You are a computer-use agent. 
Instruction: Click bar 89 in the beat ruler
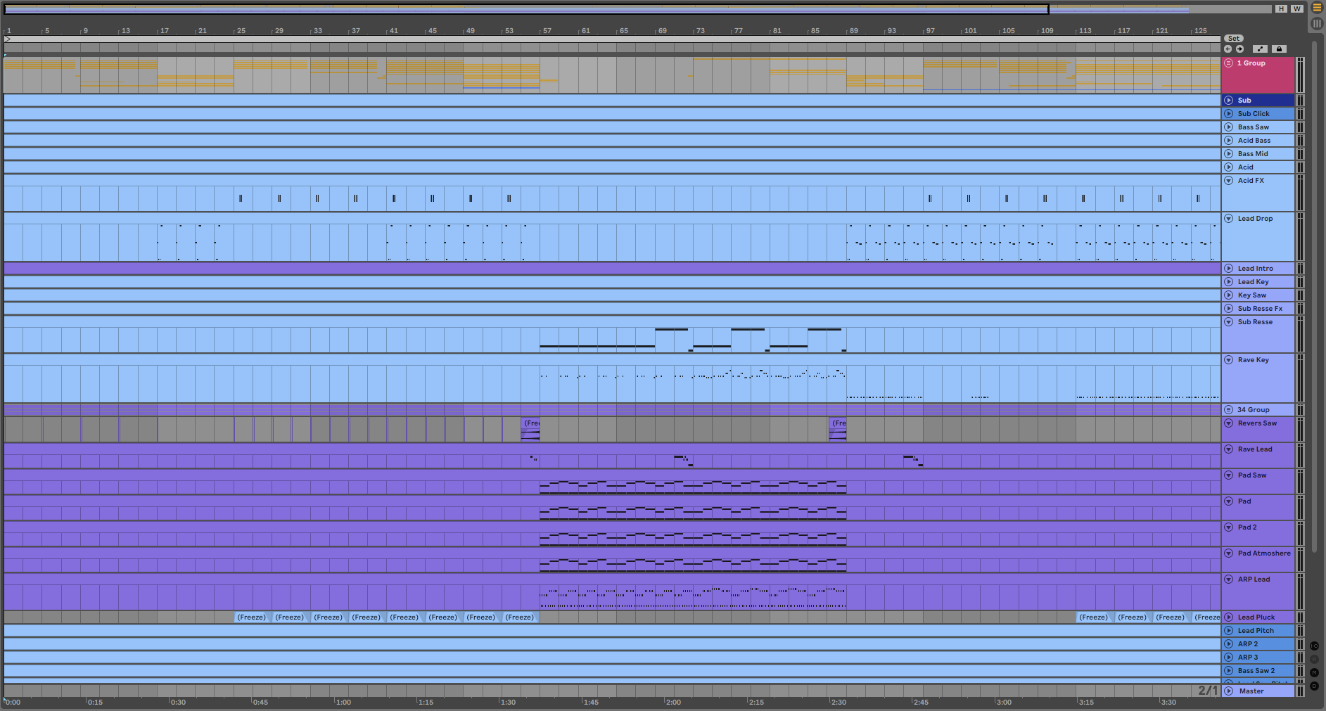pyautogui.click(x=853, y=31)
